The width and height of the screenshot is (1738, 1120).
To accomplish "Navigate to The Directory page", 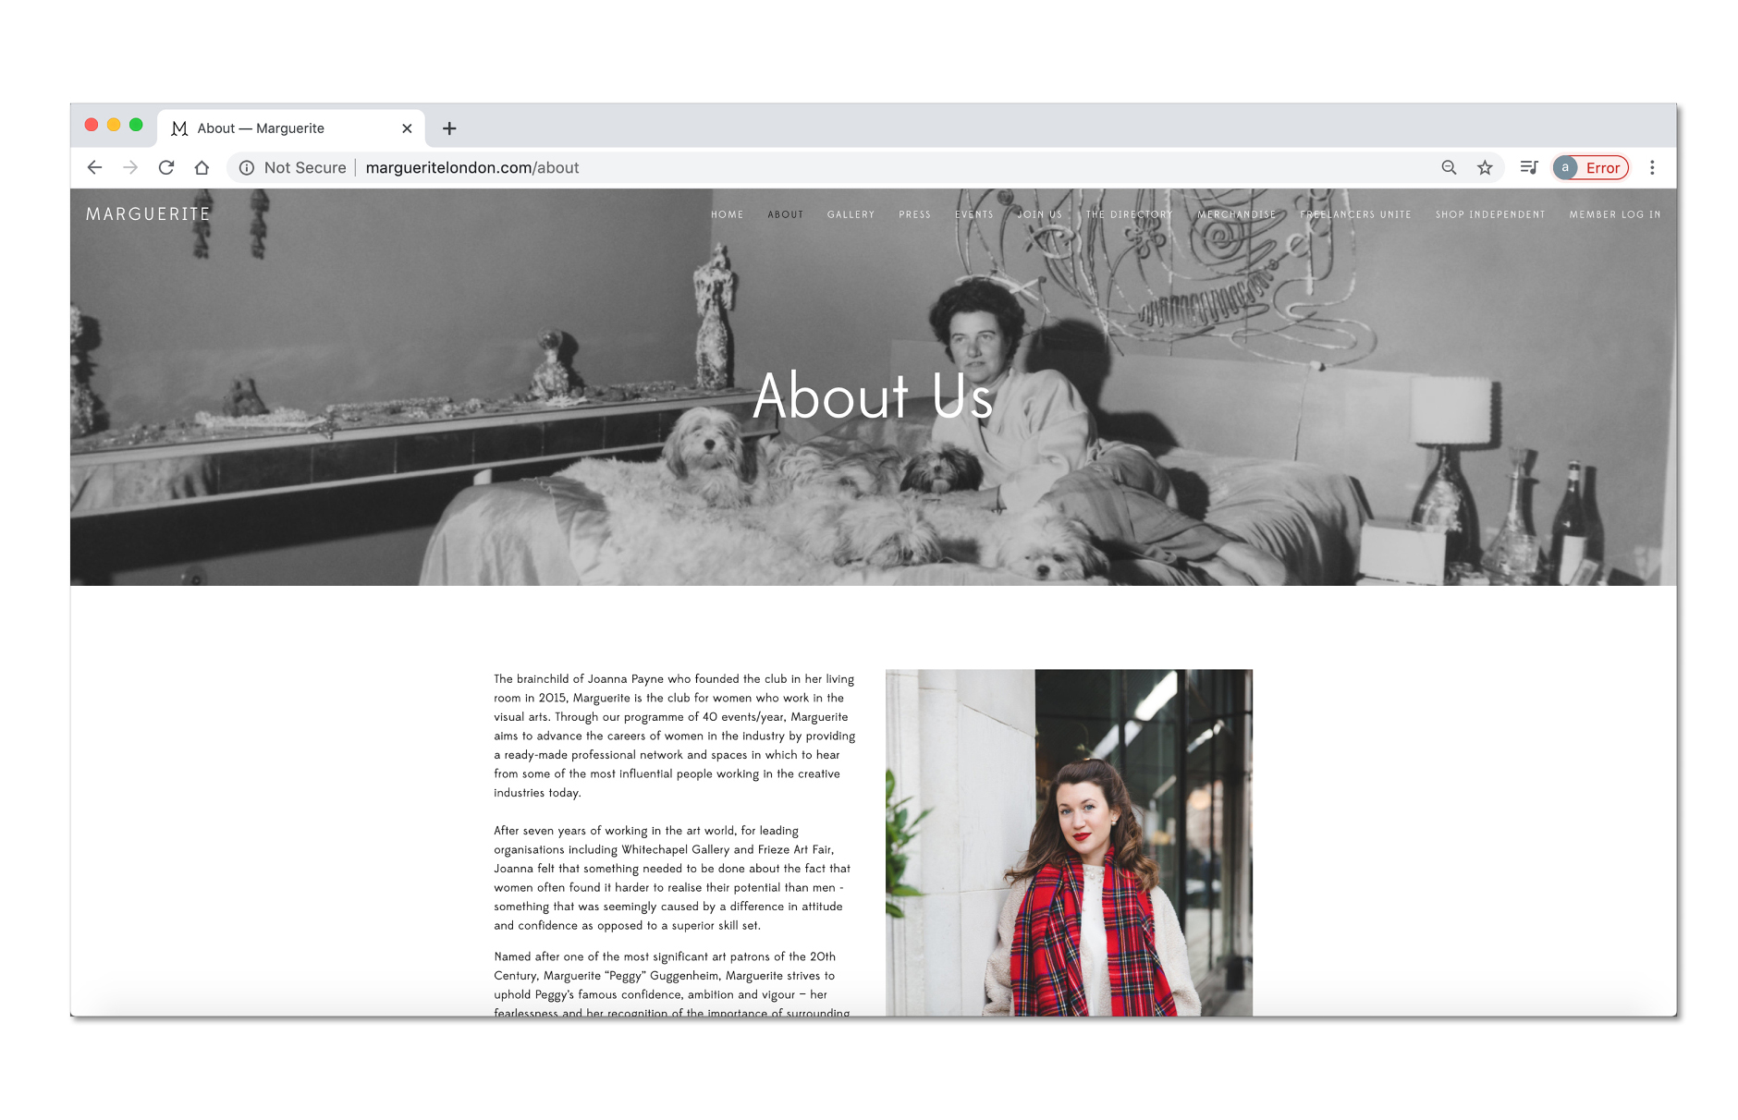I will (x=1129, y=214).
